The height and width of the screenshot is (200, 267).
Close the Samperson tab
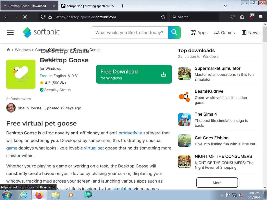113,6
